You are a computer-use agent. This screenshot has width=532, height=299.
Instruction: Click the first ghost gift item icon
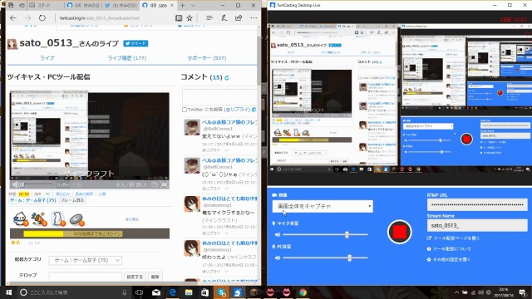20,218
